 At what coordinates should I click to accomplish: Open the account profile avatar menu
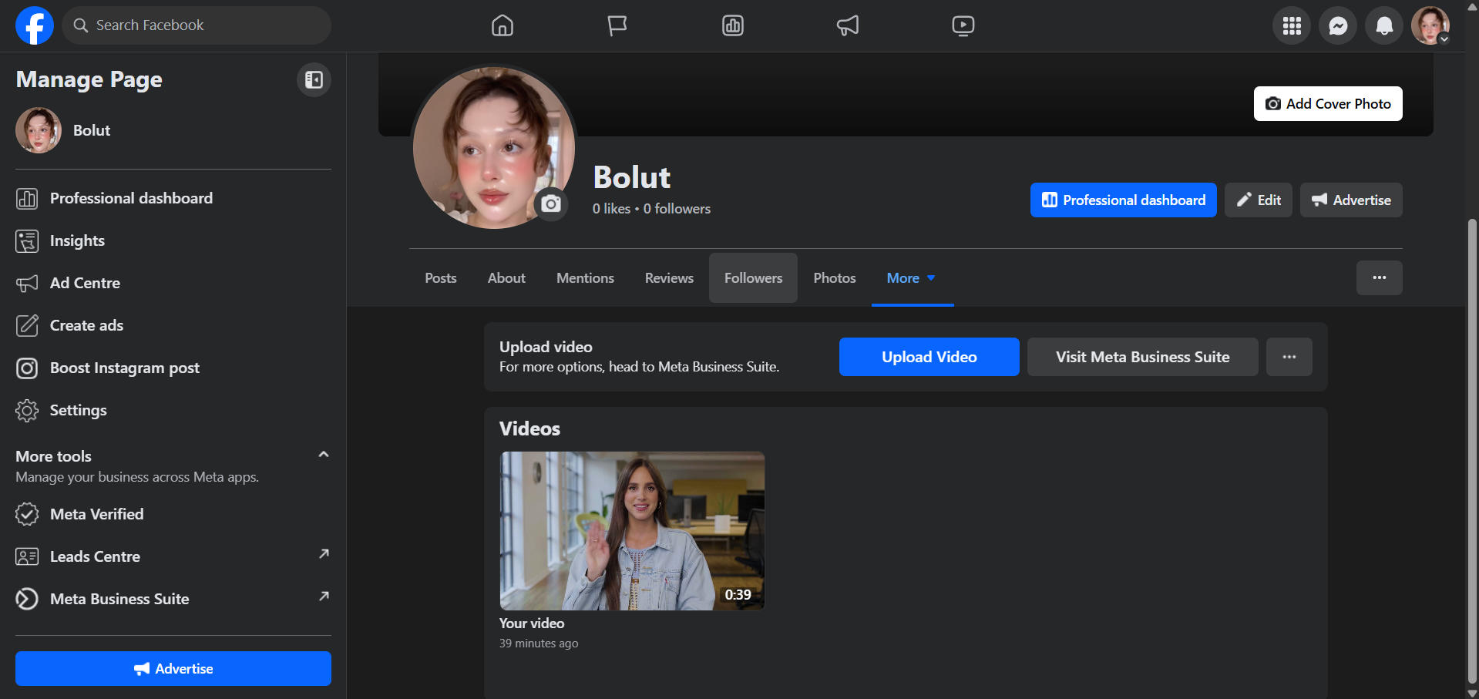[x=1430, y=26]
